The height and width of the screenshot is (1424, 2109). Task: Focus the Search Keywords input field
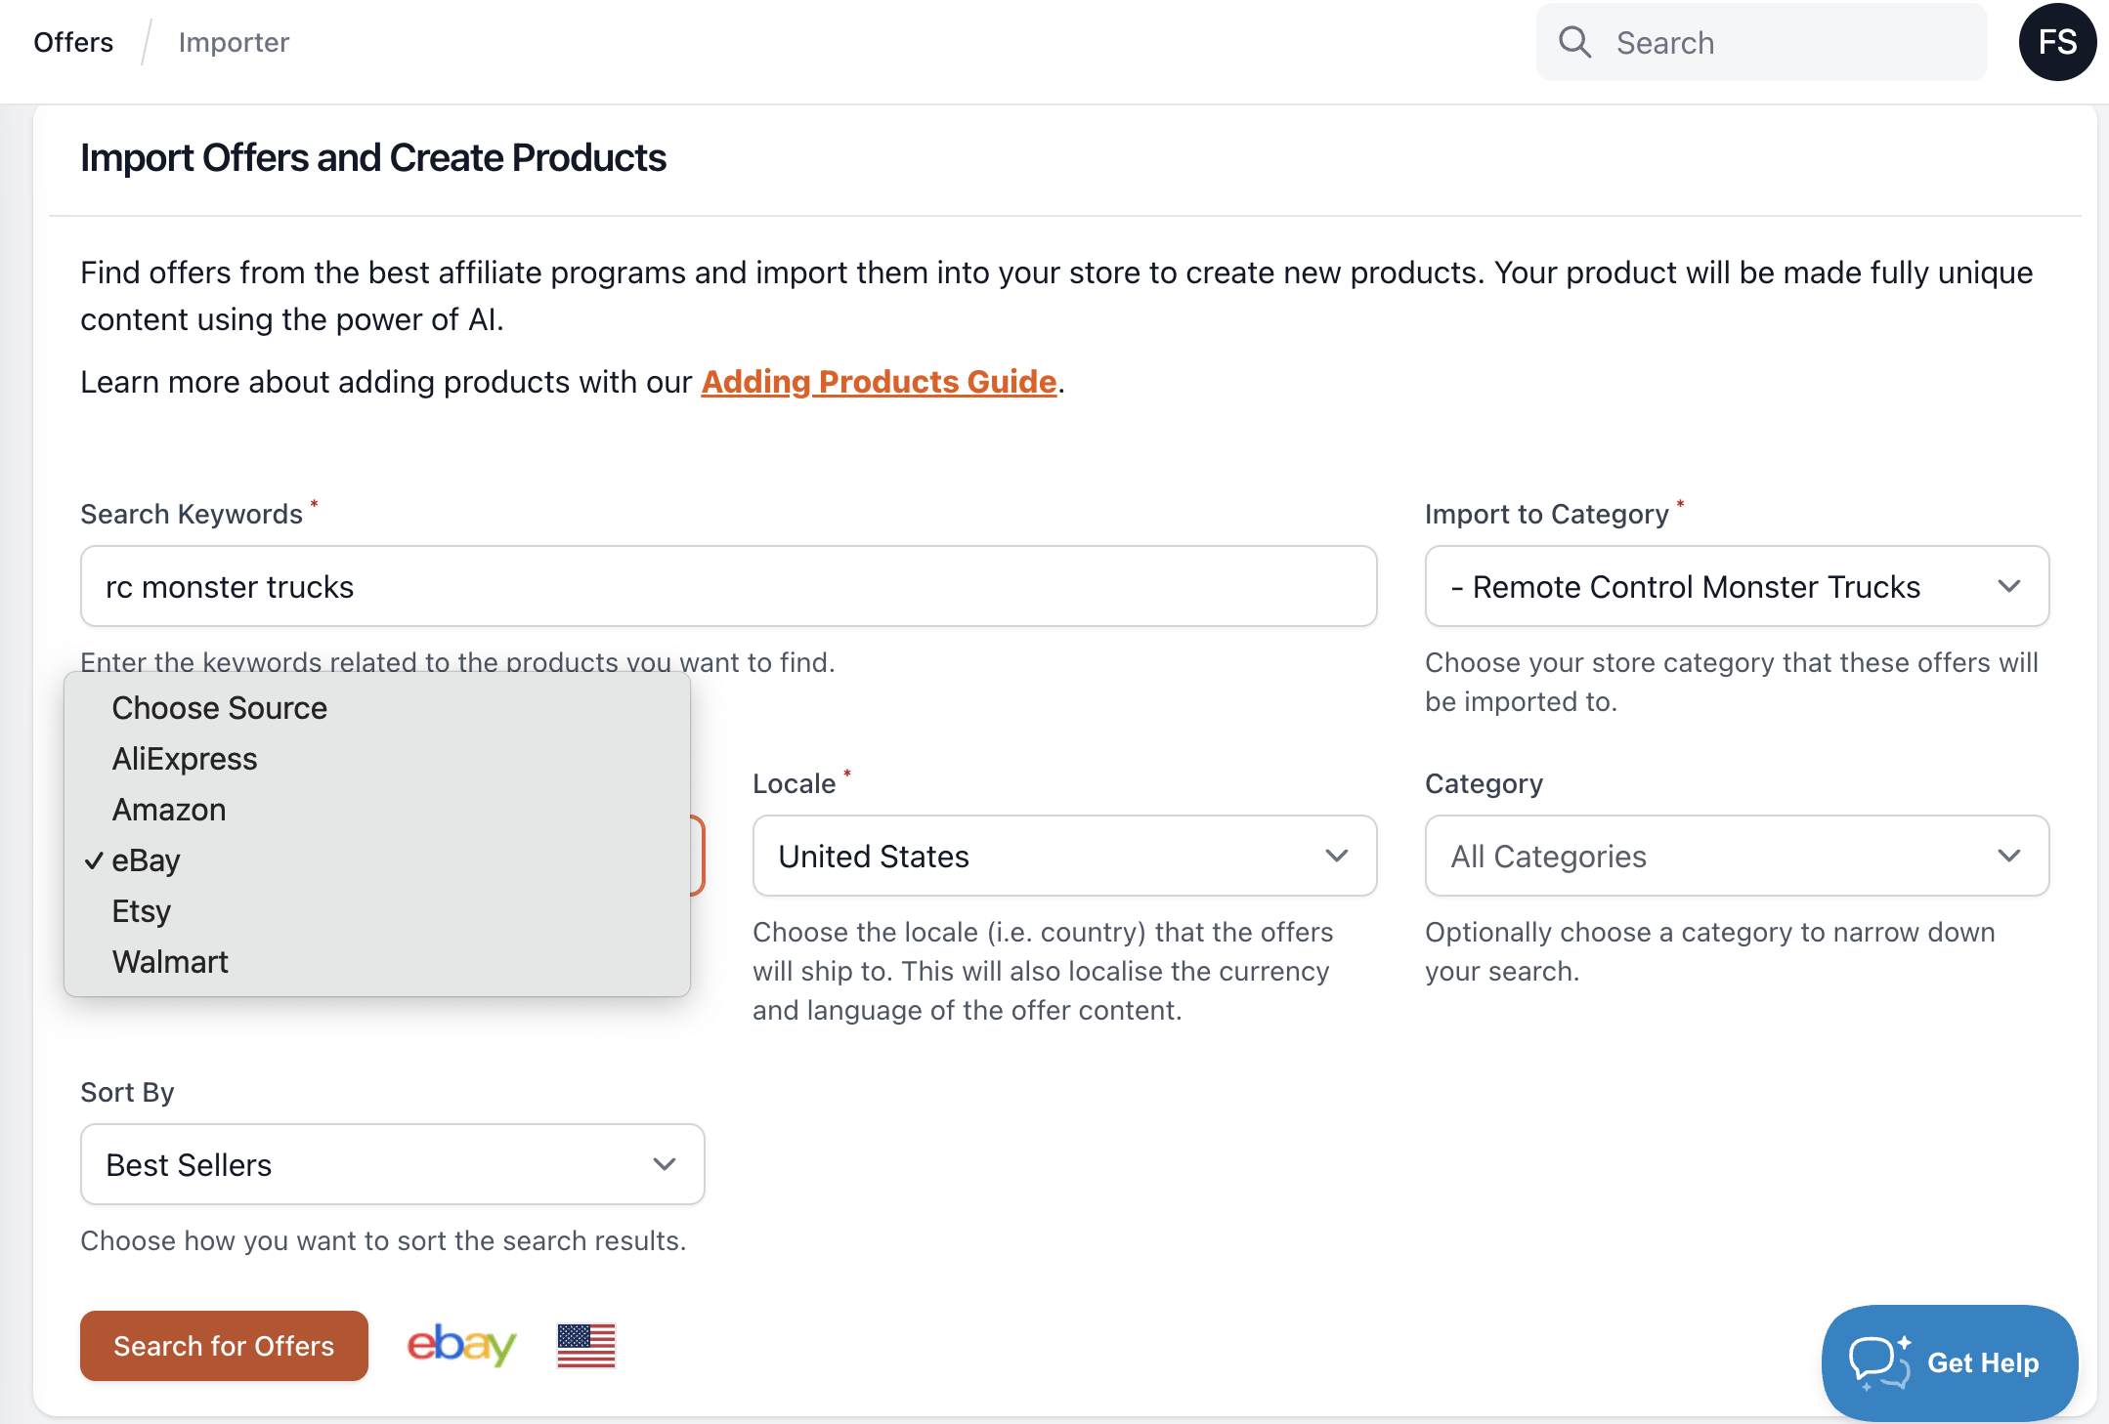coord(728,586)
